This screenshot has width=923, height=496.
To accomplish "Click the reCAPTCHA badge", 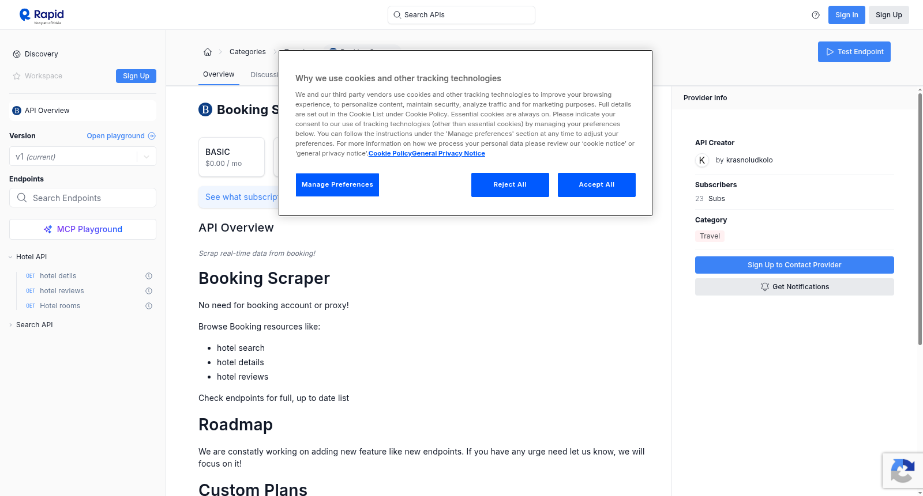I will 902,471.
